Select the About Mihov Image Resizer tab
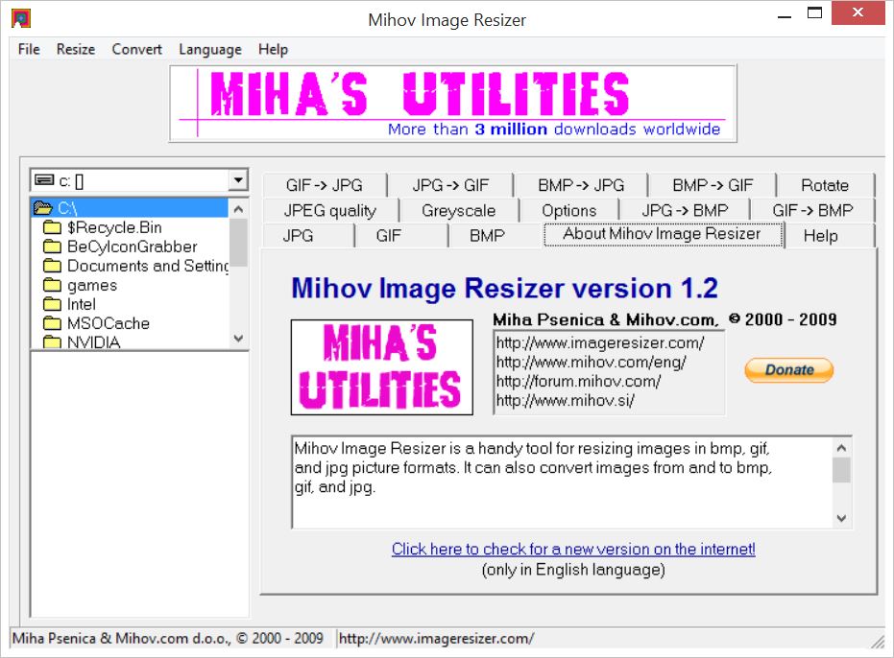This screenshot has width=894, height=658. tap(664, 234)
